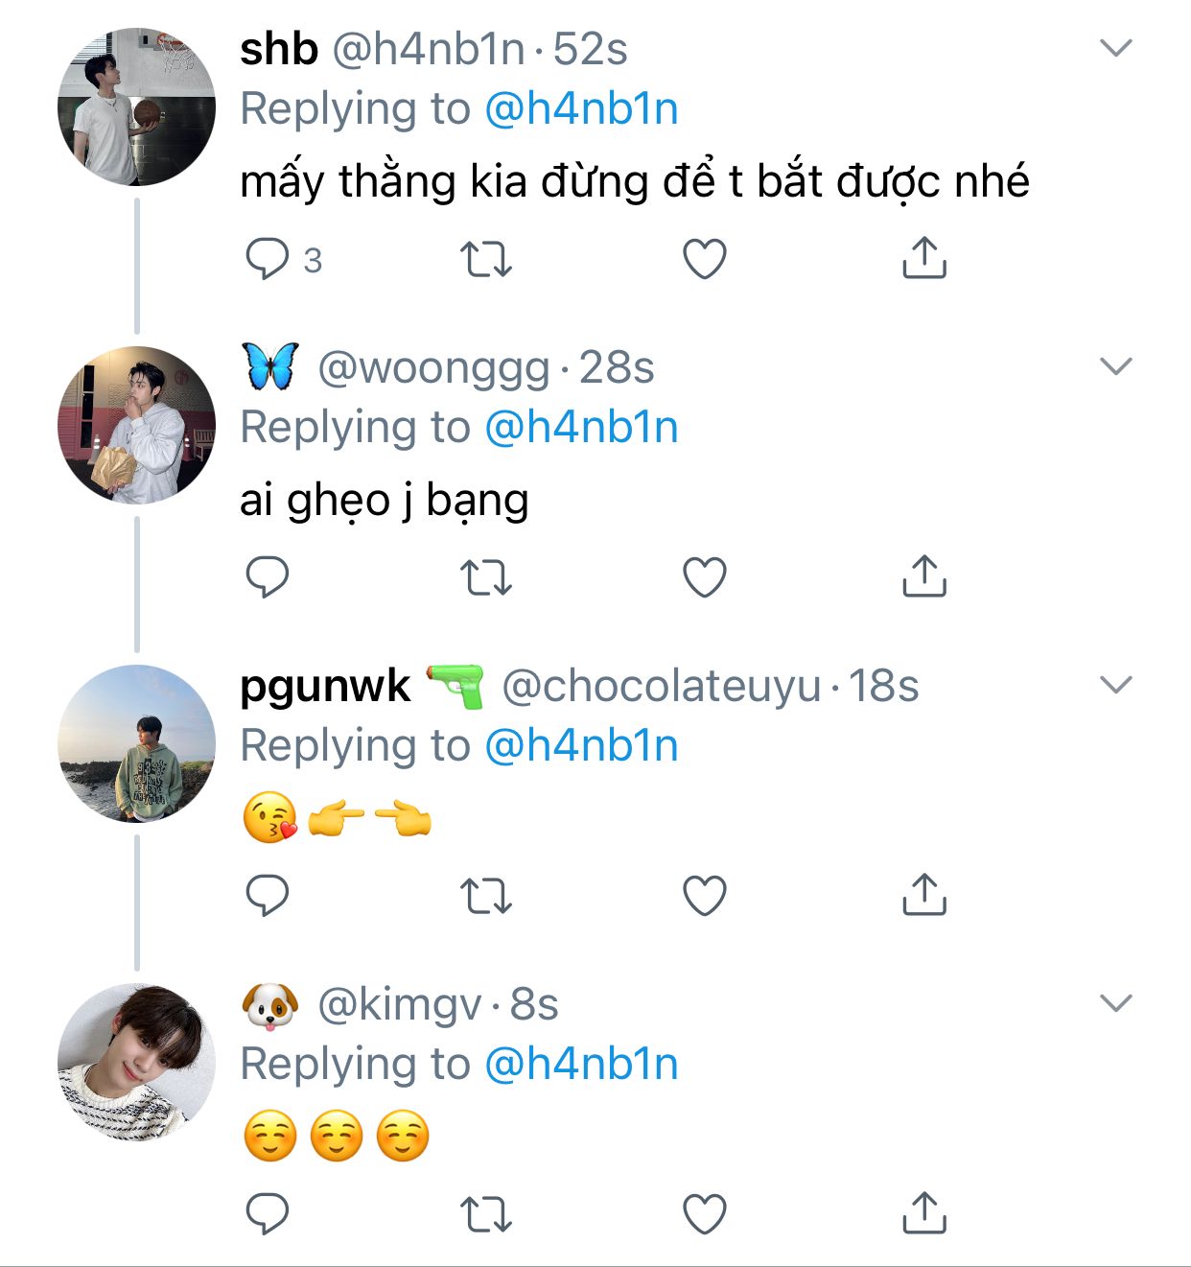Open pgunwk's profile name link

pyautogui.click(x=325, y=687)
